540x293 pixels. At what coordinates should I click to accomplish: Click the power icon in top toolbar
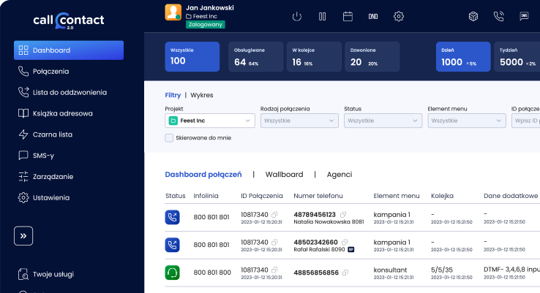[x=296, y=16]
